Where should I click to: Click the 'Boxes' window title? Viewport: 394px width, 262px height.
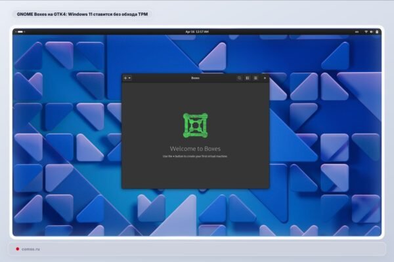point(195,78)
